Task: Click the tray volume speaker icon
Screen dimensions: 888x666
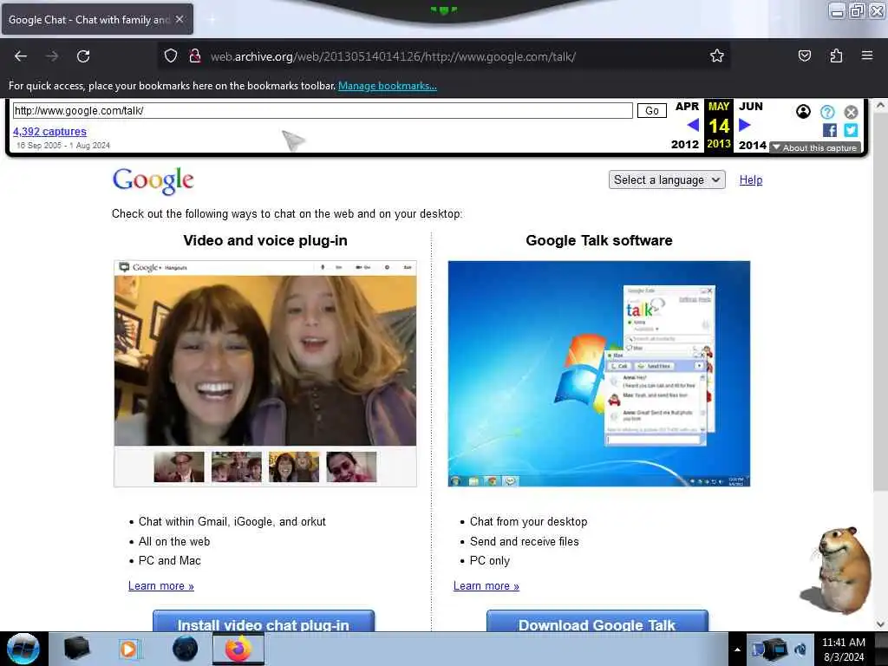Action: 800,650
